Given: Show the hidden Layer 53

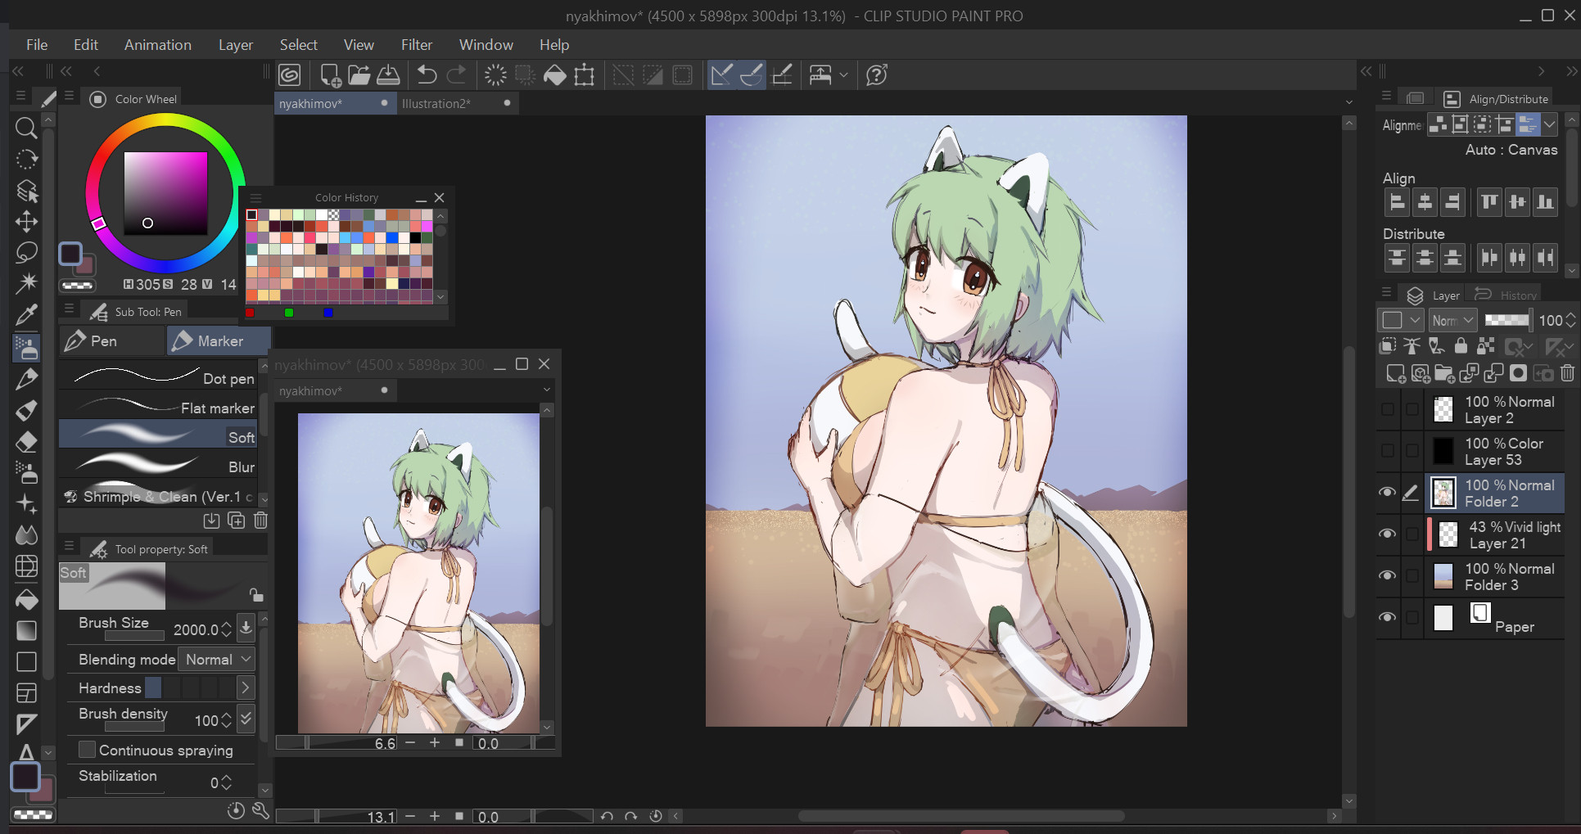Looking at the screenshot, I should click(1387, 450).
